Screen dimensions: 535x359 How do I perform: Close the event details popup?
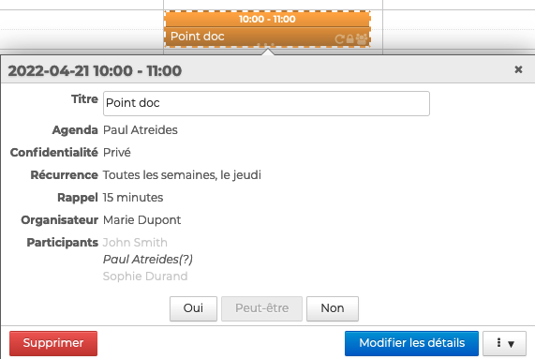point(518,69)
